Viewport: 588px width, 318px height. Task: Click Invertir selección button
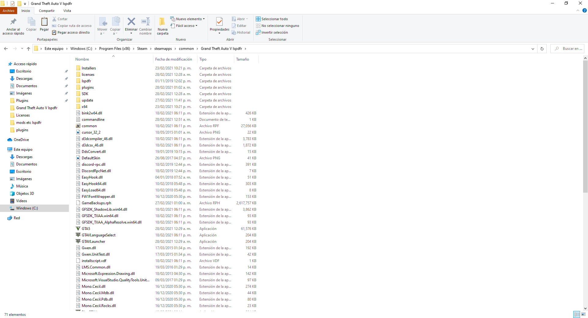[x=272, y=32]
